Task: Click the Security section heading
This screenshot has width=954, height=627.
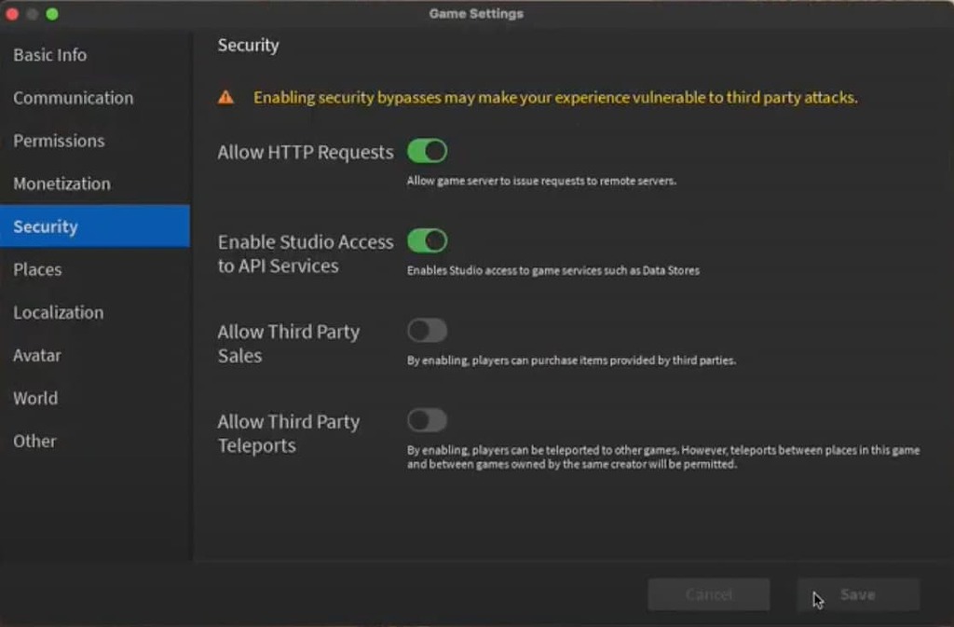Action: (248, 45)
